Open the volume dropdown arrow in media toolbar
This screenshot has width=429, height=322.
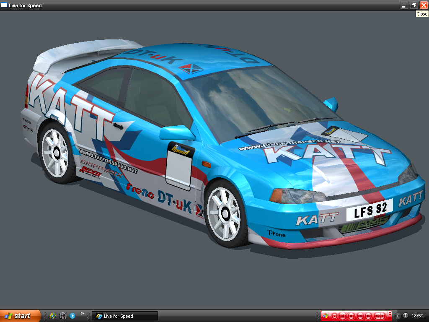click(382, 316)
